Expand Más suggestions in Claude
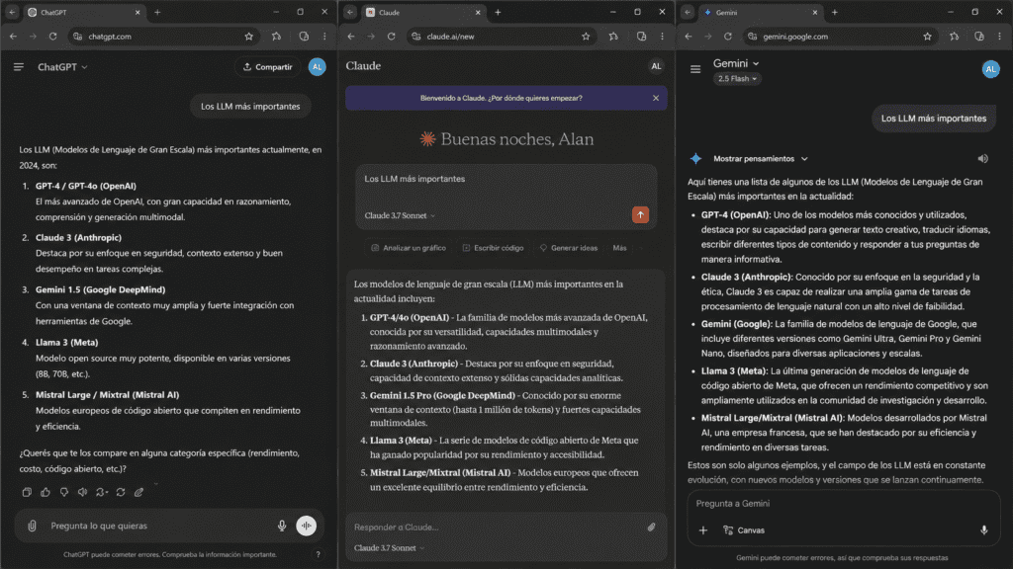This screenshot has height=569, width=1013. 620,248
